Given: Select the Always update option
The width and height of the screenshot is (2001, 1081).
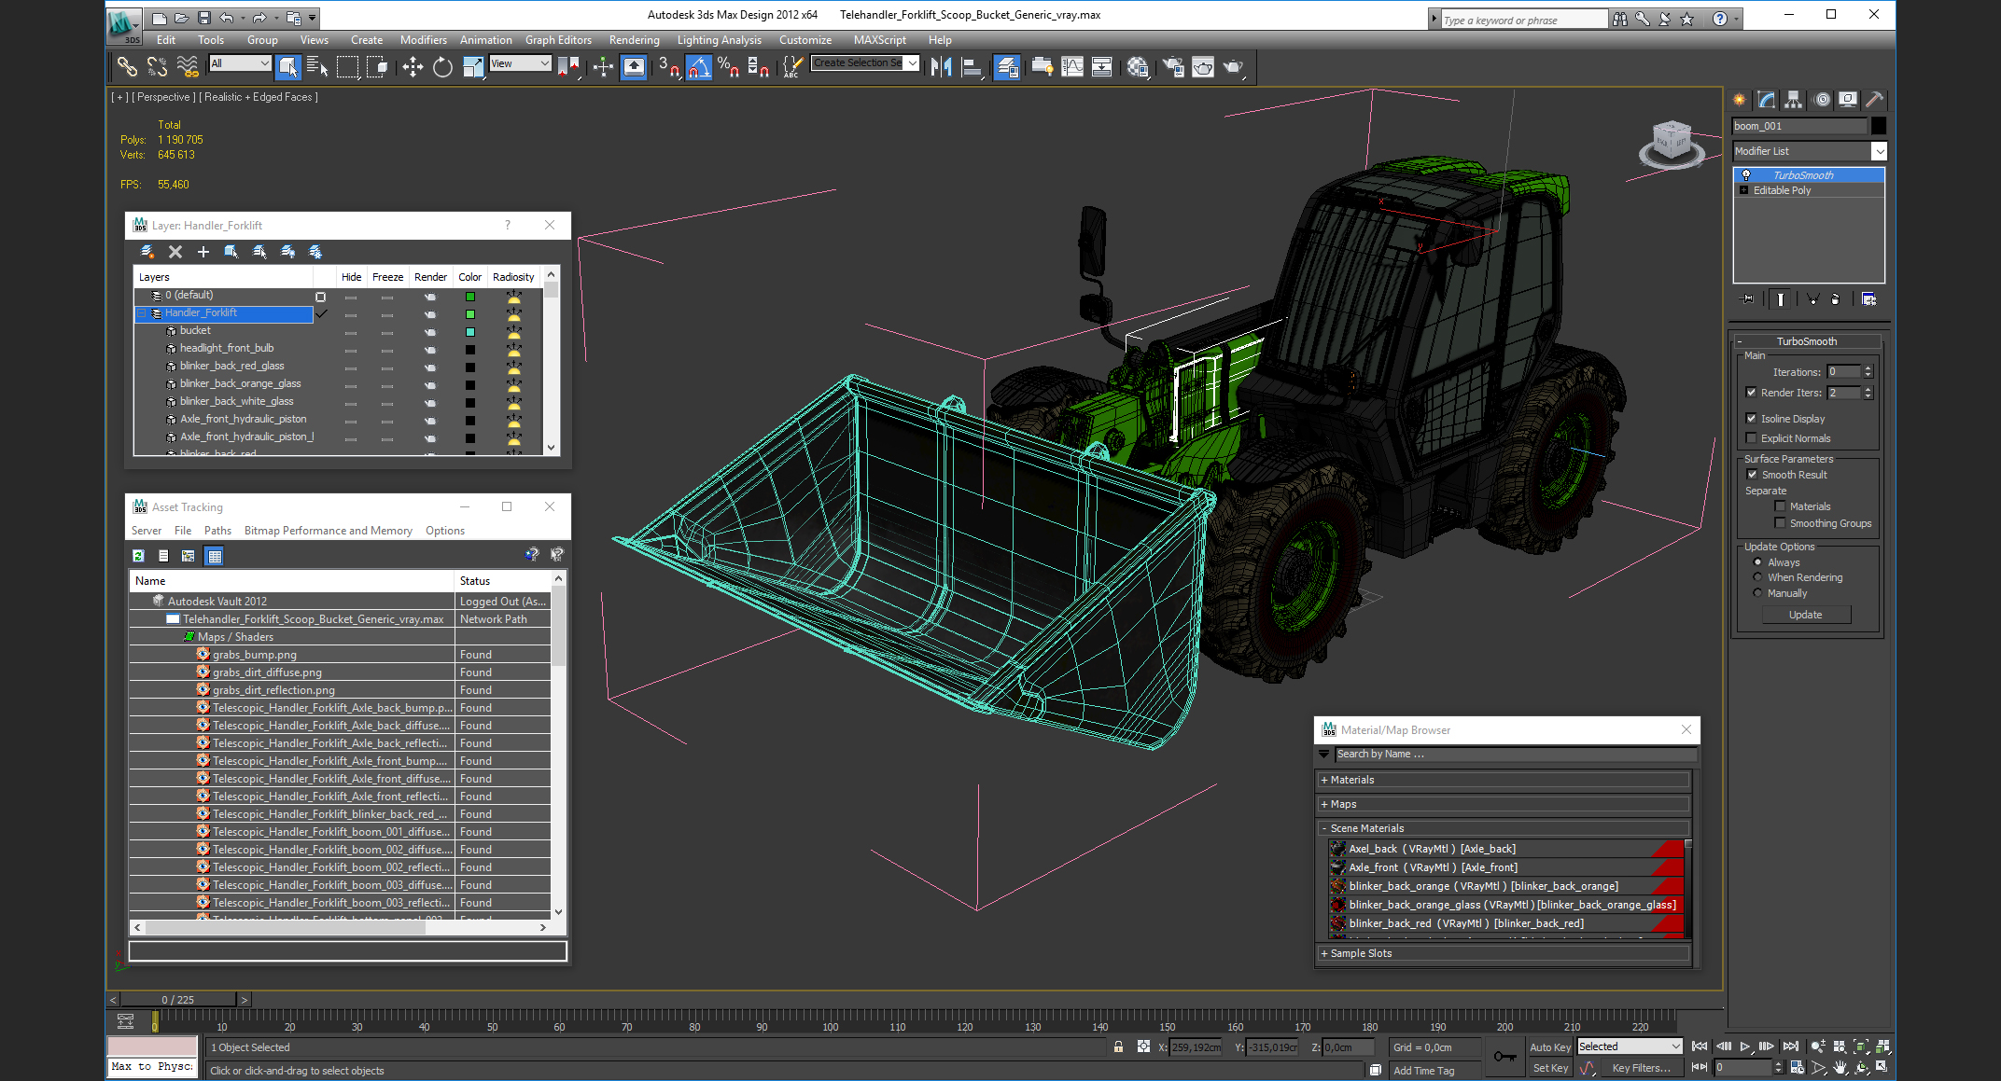Looking at the screenshot, I should 1757,562.
